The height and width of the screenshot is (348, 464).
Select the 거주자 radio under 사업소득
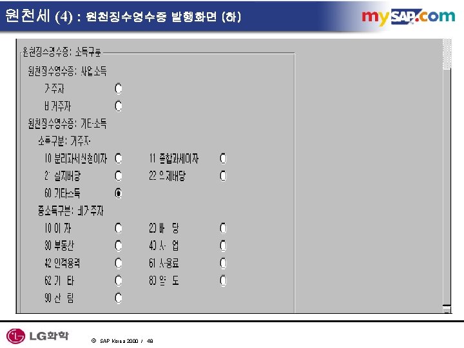(119, 88)
